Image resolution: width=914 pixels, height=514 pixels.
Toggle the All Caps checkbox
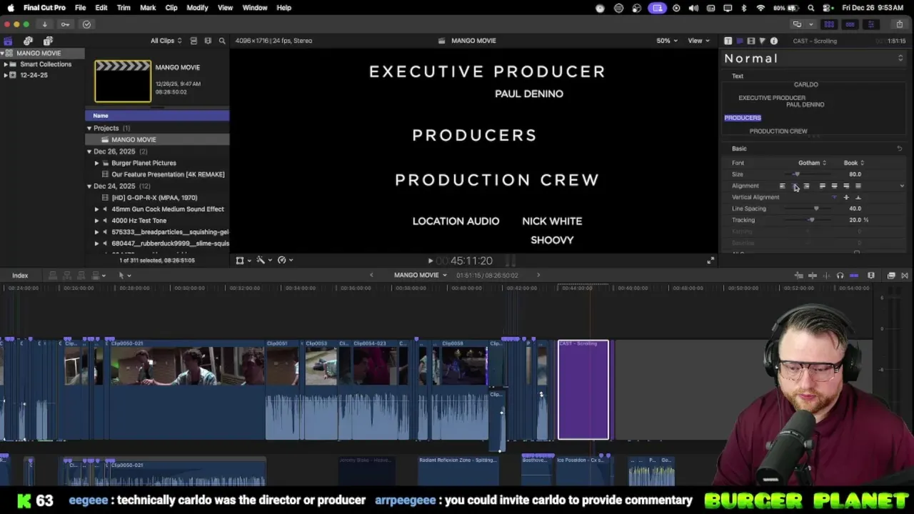point(857,253)
